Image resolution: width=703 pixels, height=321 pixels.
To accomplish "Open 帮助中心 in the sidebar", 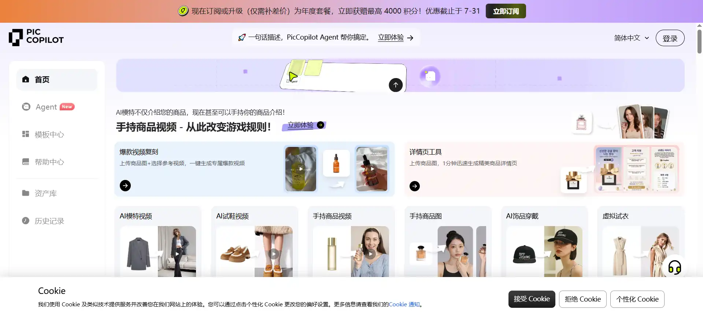I will tap(57, 162).
